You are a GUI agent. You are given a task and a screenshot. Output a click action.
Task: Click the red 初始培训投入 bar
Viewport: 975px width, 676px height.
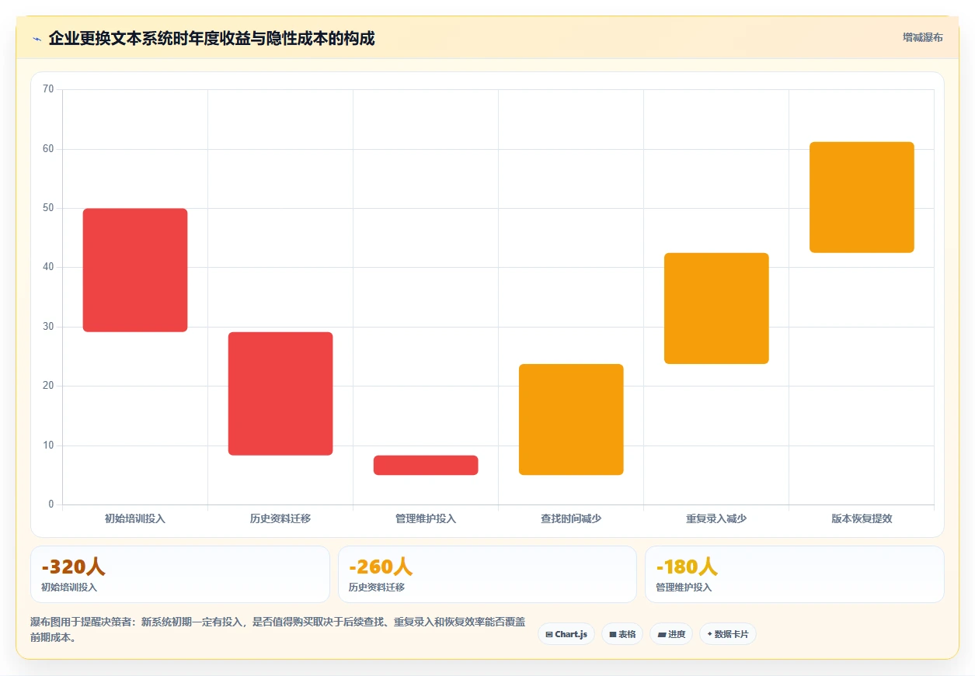135,270
